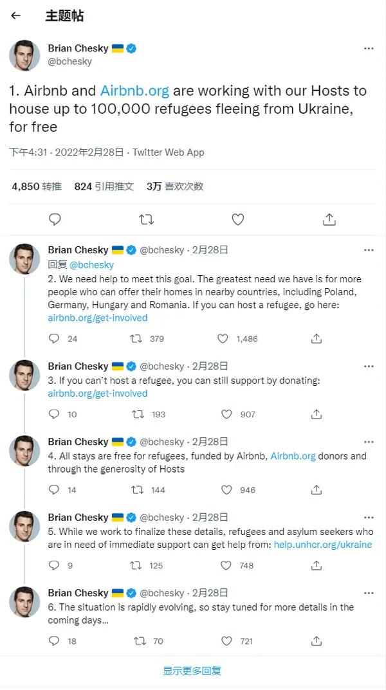Open the Airbnb.org link in main tweet
The image size is (386, 690).
(134, 91)
